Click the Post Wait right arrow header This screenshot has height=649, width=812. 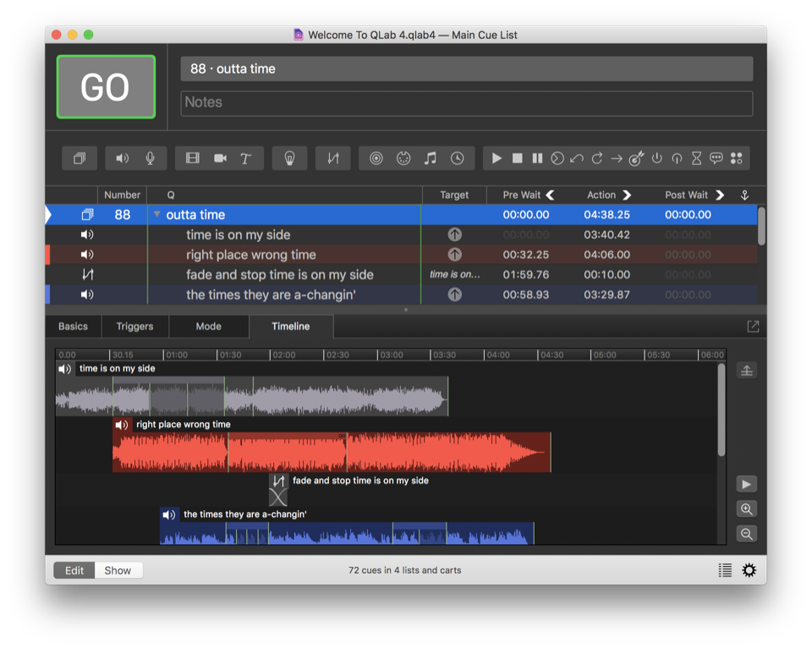(720, 195)
